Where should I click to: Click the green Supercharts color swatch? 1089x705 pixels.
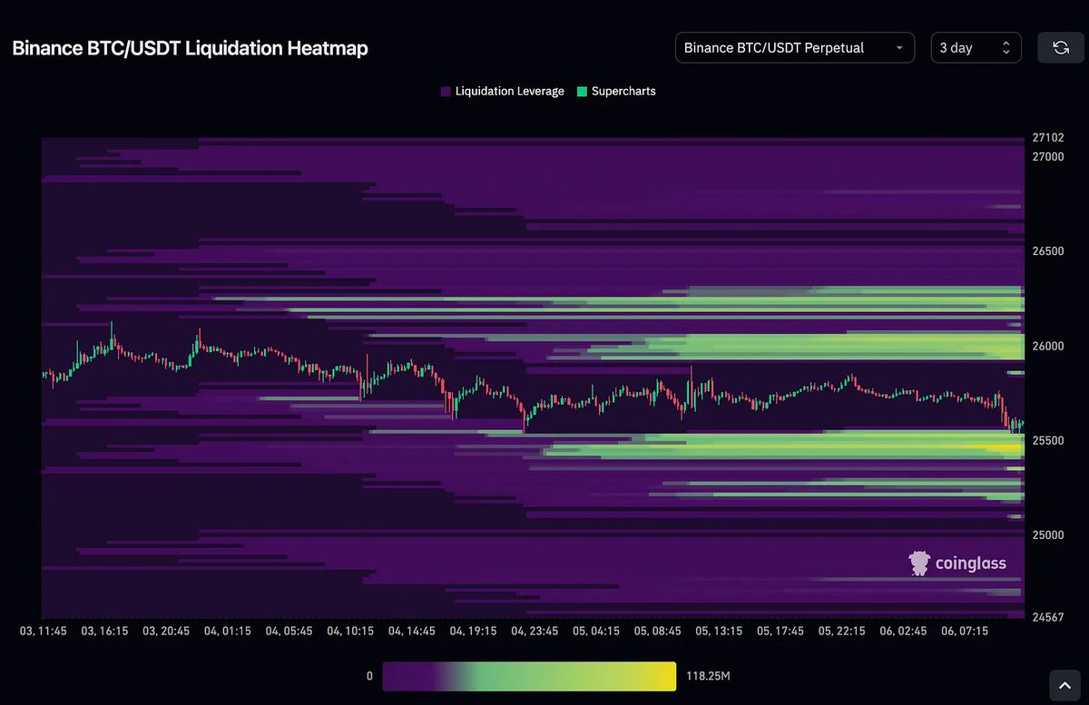[x=582, y=92]
